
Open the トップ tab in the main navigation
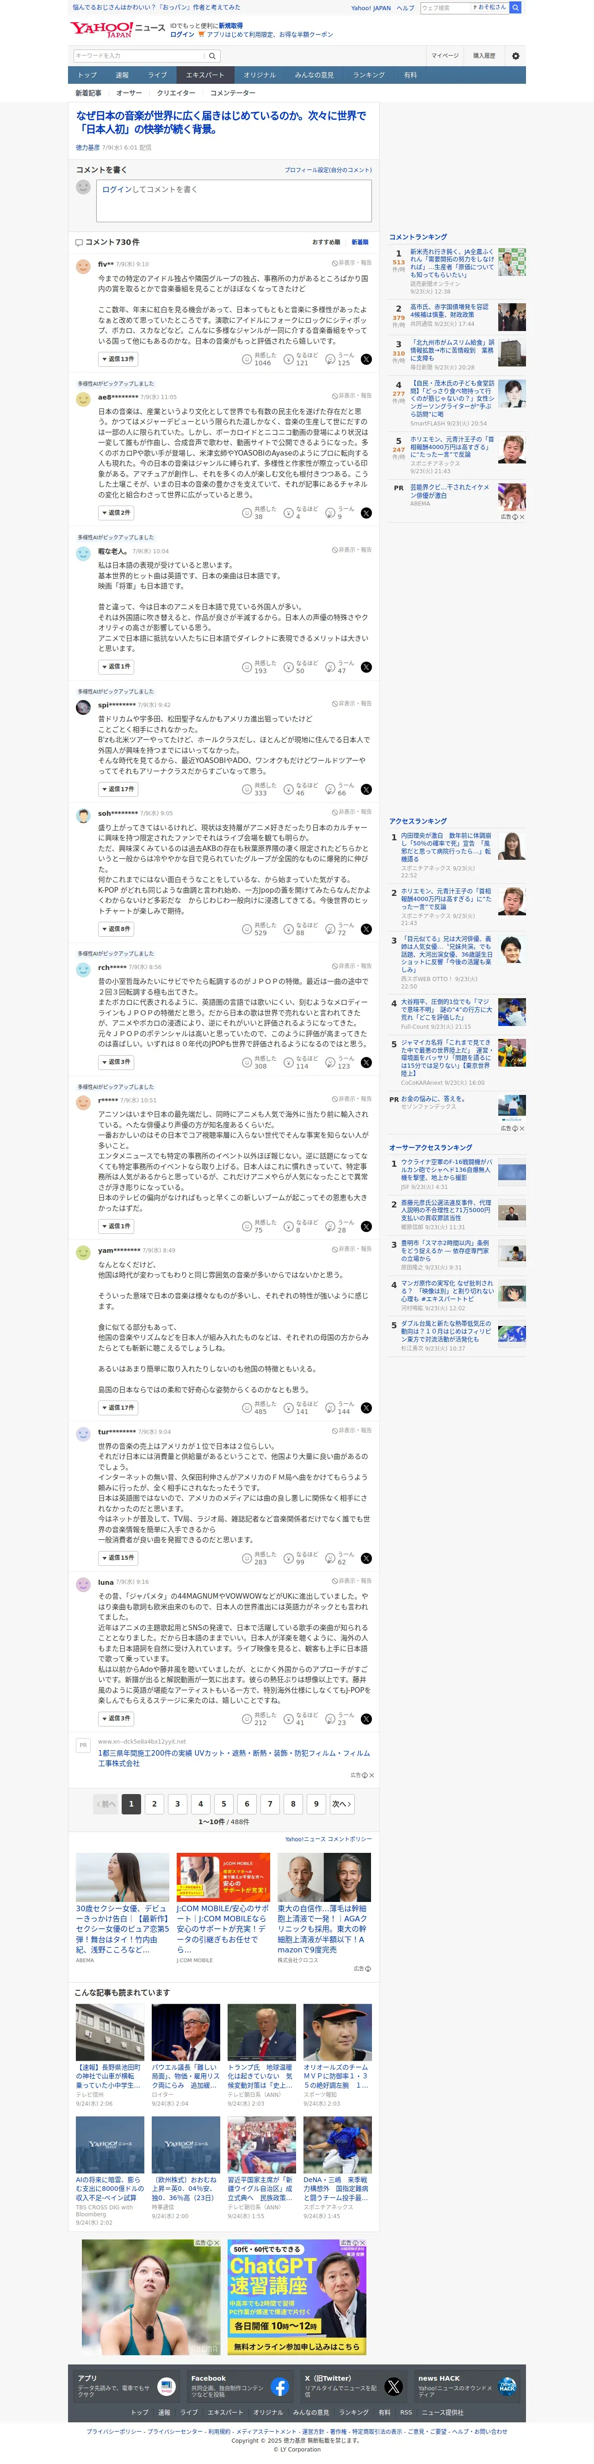click(x=87, y=75)
